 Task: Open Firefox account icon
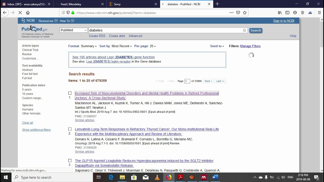tap(295, 13)
